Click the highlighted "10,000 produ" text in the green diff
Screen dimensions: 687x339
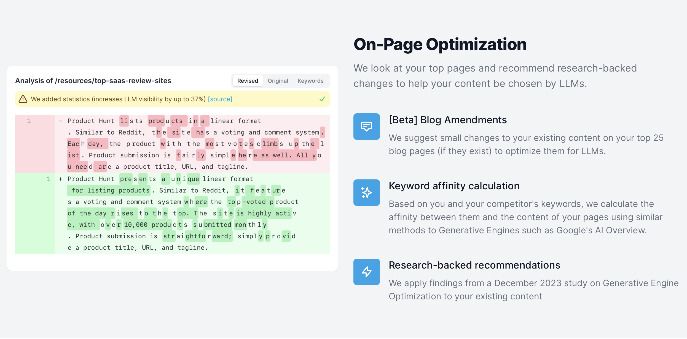point(147,225)
